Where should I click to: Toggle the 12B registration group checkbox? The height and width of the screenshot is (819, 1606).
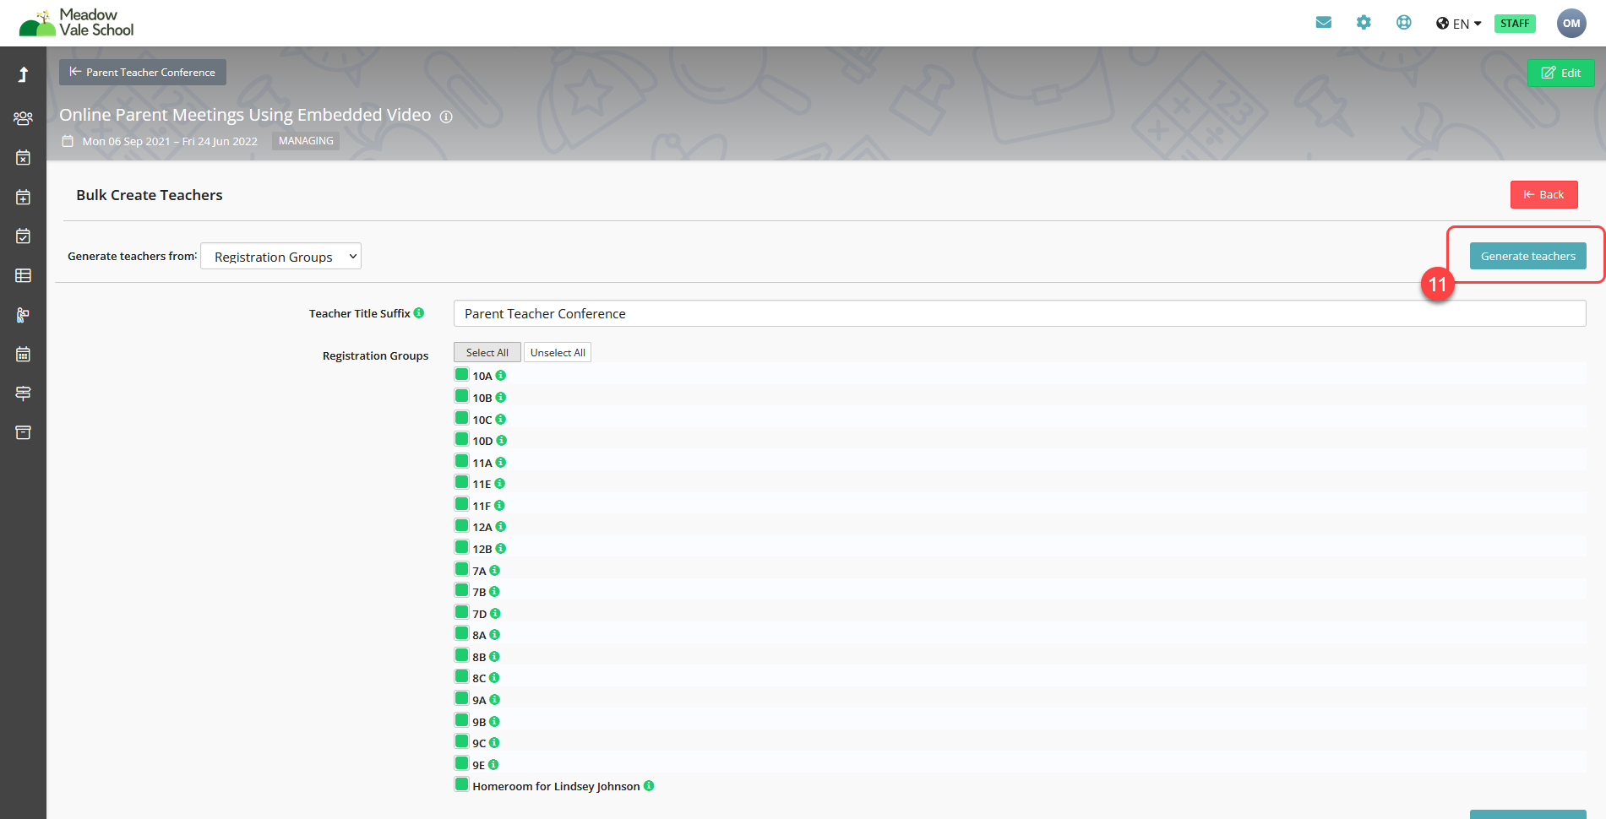tap(462, 548)
